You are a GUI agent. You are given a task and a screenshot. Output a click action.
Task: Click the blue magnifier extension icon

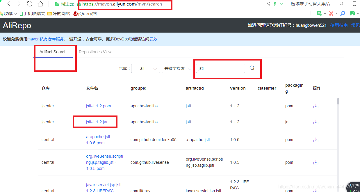[x=343, y=13]
